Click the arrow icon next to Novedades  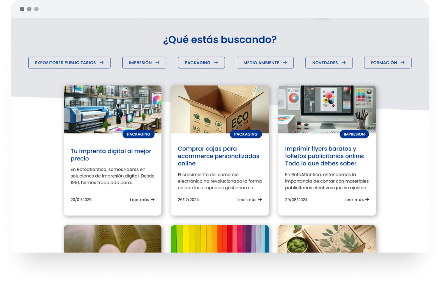click(343, 63)
